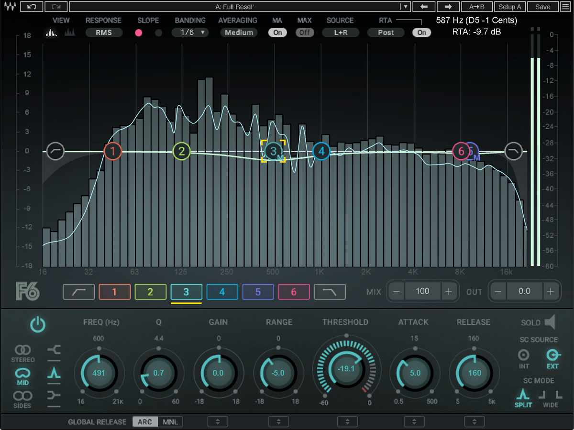The image size is (574, 430).
Task: Click the Threshold knob
Action: (x=345, y=369)
